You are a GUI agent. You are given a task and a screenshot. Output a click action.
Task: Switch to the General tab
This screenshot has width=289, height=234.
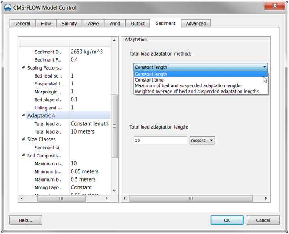click(22, 23)
